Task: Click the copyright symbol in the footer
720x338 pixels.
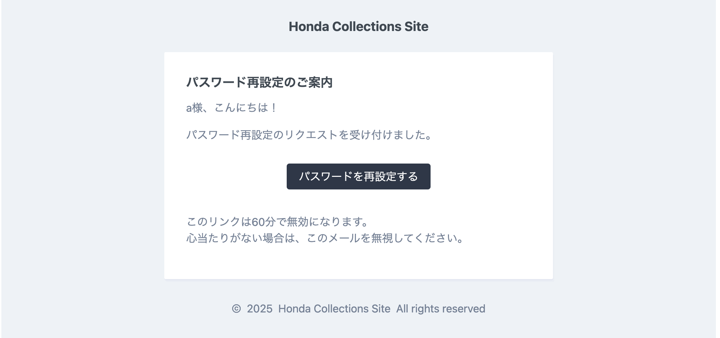Action: coord(236,308)
